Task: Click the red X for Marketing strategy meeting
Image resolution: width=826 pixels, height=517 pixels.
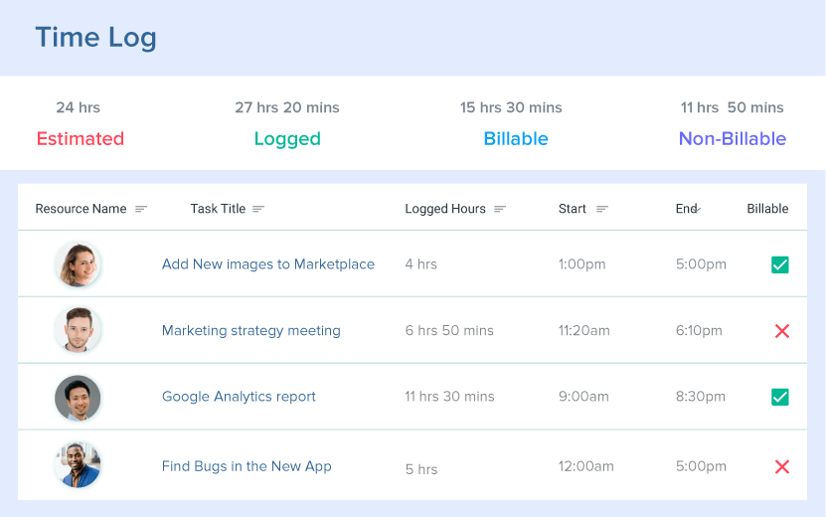Action: click(x=781, y=331)
